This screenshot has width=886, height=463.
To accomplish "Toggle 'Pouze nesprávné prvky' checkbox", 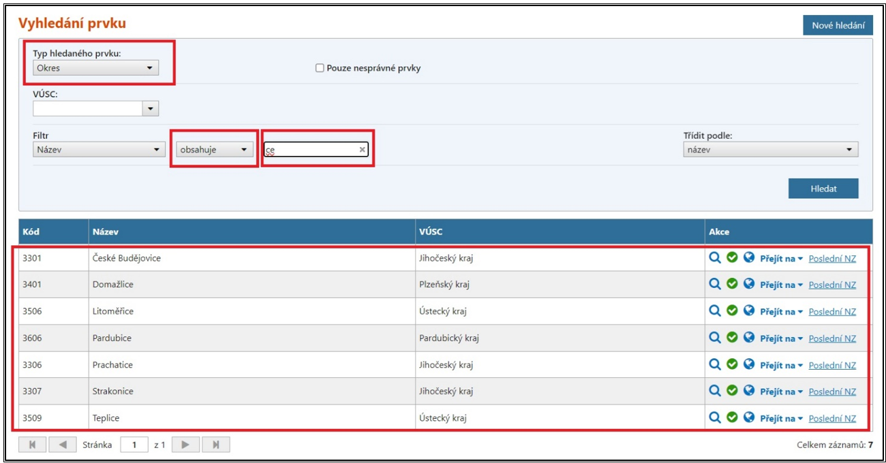I will pos(320,68).
